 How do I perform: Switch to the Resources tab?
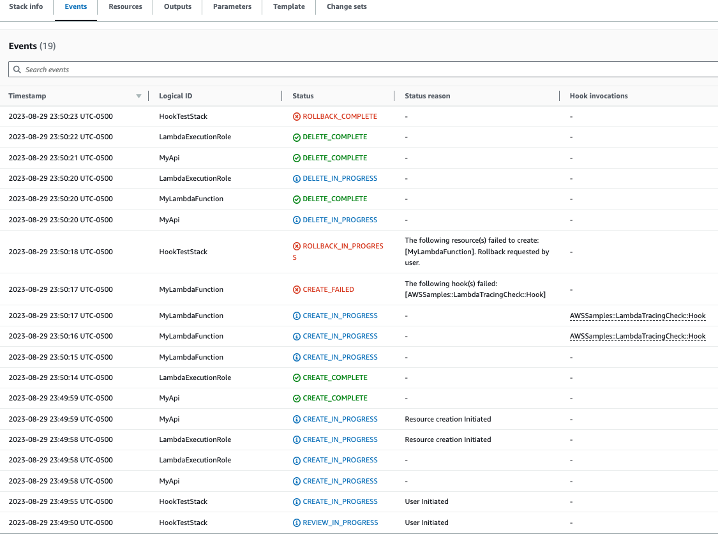125,6
